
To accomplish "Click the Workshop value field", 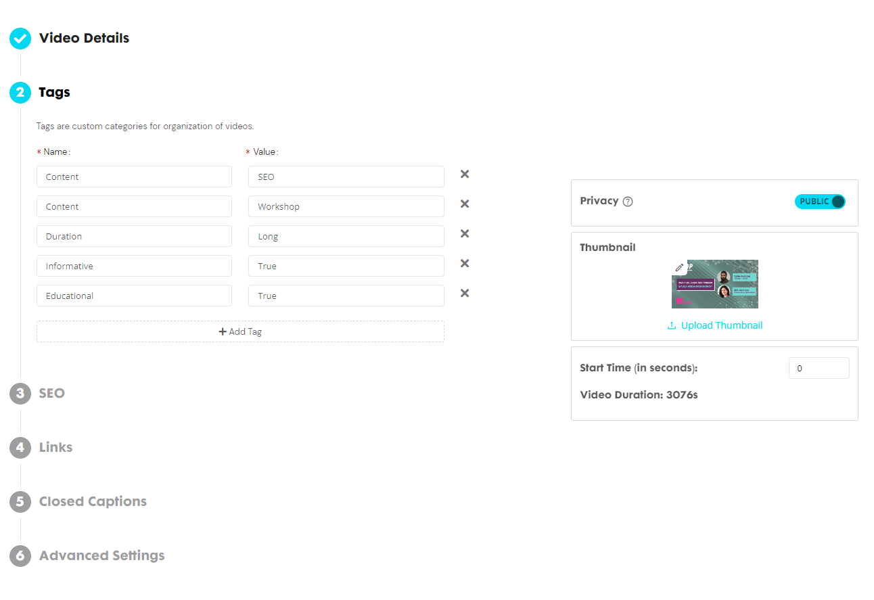I will coord(346,206).
